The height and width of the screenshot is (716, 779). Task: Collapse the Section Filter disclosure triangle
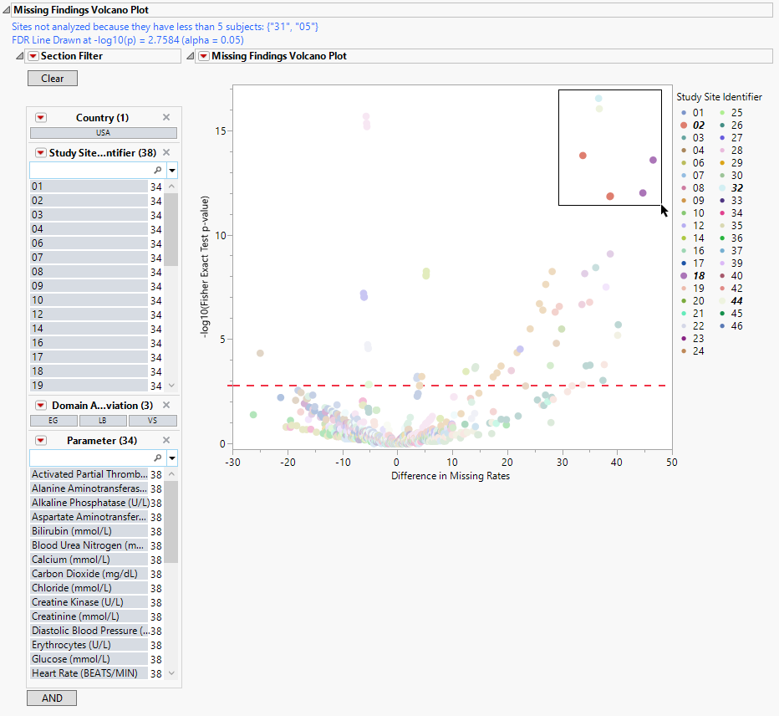21,56
